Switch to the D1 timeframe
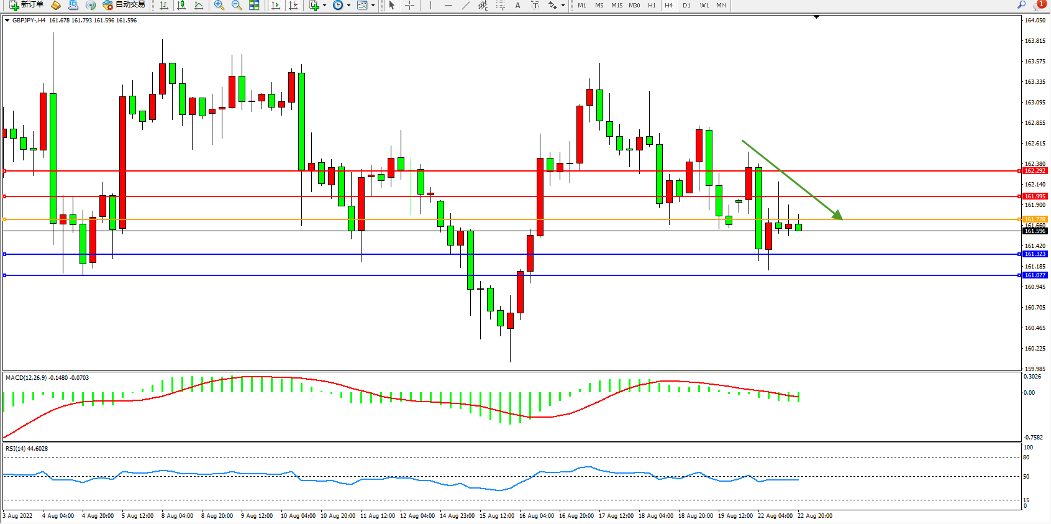Viewport: 1051px width, 524px height. click(x=686, y=5)
